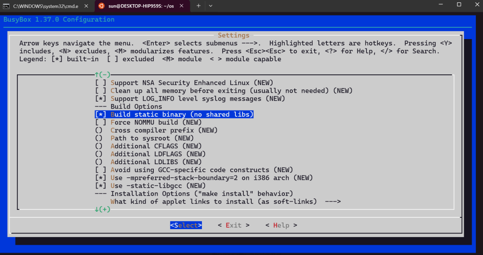This screenshot has width=483, height=255.
Task: Switch to the sun@DESKTOP-HIP959S tab
Action: tap(142, 5)
